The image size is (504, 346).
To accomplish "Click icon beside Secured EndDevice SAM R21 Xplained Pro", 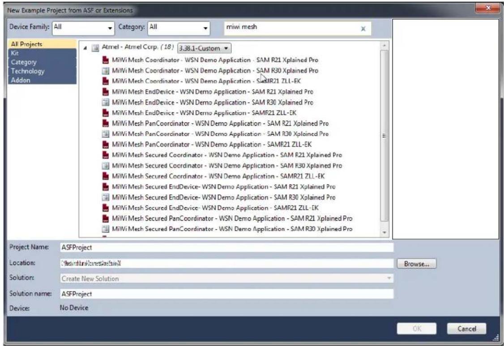I will (x=106, y=187).
